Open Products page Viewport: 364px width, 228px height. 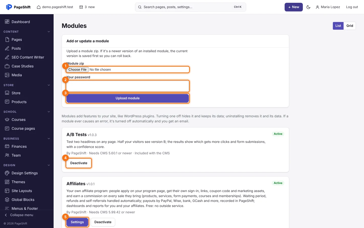(27, 102)
